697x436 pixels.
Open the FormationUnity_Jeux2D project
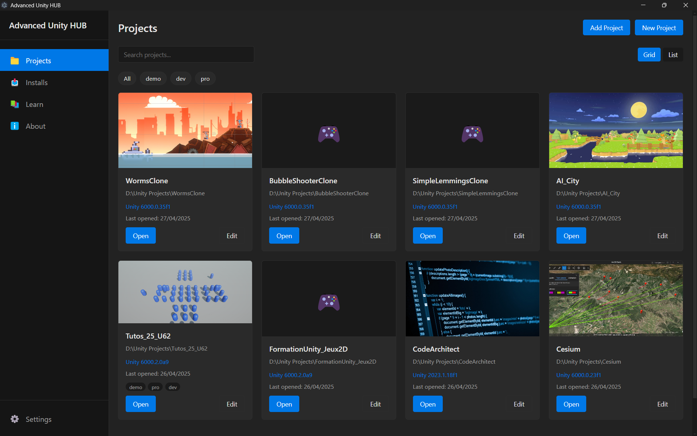(x=284, y=404)
